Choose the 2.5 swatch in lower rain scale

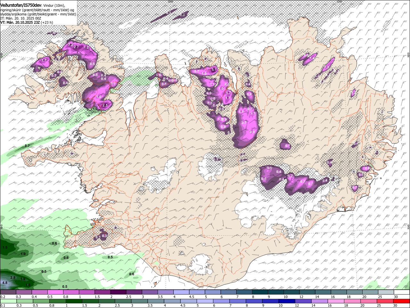coord(123,301)
